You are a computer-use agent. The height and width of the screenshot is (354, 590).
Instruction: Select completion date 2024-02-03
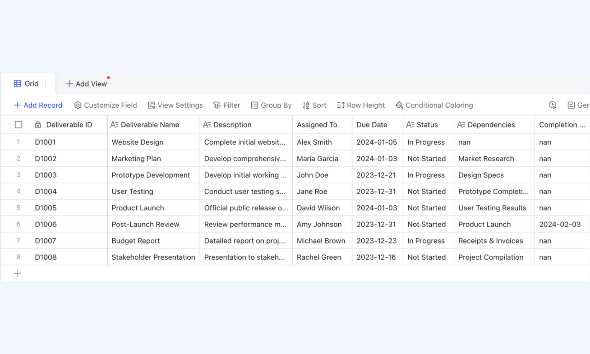(x=562, y=224)
